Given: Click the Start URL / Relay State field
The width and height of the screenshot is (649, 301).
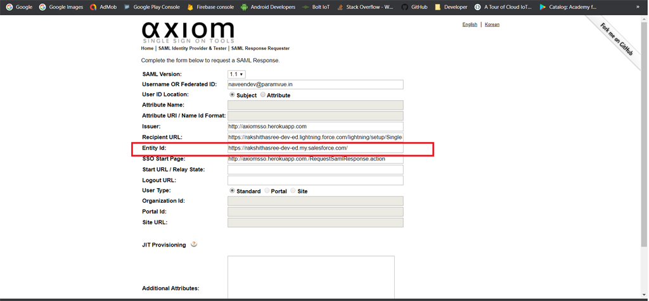Looking at the screenshot, I should [316, 169].
